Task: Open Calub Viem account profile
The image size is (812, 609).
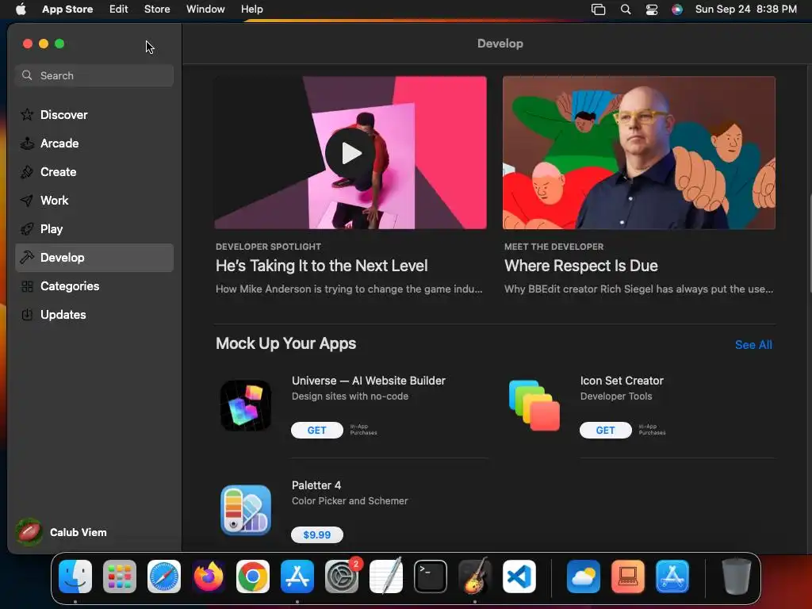Action: (x=61, y=532)
